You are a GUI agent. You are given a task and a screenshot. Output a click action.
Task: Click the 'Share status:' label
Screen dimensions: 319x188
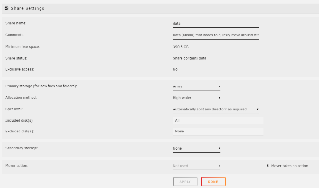click(x=16, y=58)
